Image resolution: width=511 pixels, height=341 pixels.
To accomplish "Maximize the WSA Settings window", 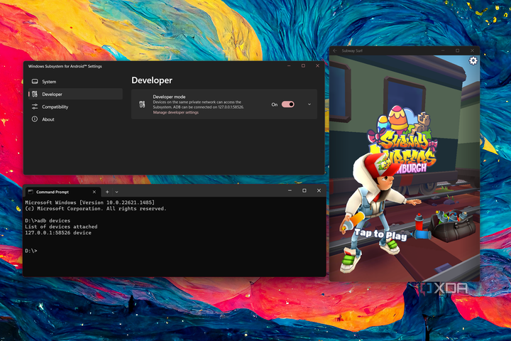I will (303, 65).
